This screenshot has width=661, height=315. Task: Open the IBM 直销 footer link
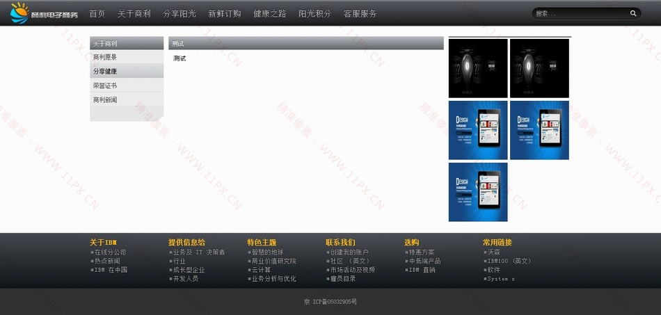coord(422,270)
